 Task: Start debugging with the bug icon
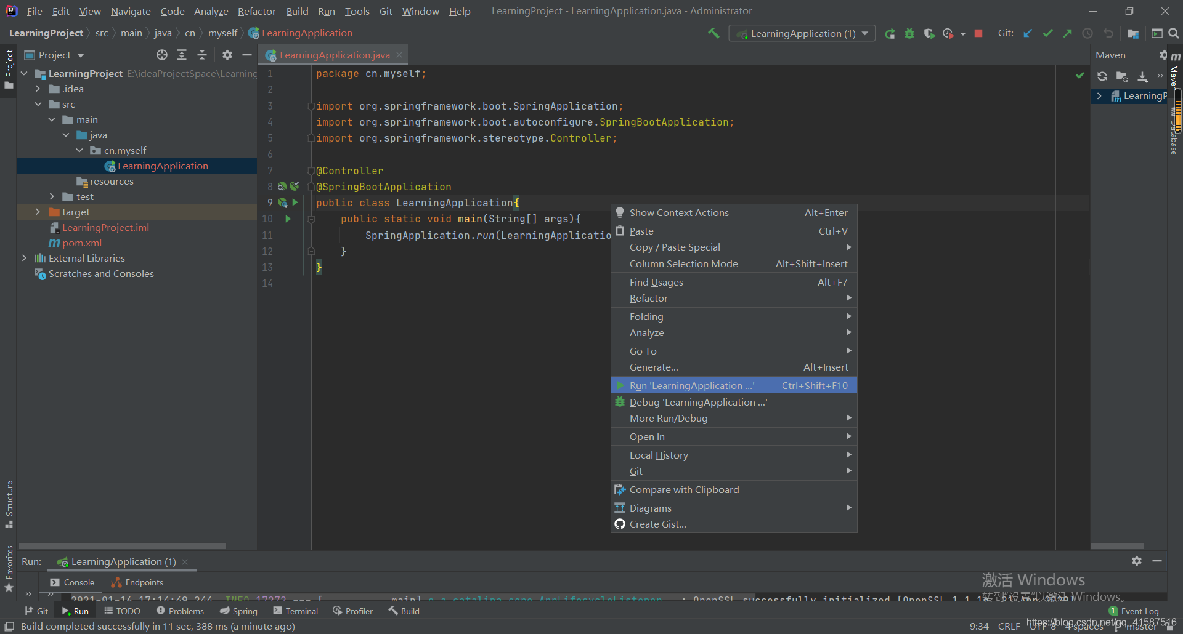910,33
